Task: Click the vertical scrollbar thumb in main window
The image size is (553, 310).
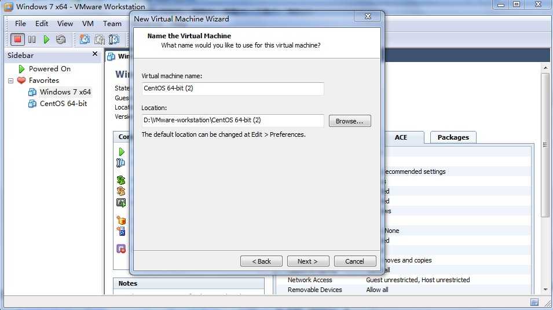Action: (545, 145)
